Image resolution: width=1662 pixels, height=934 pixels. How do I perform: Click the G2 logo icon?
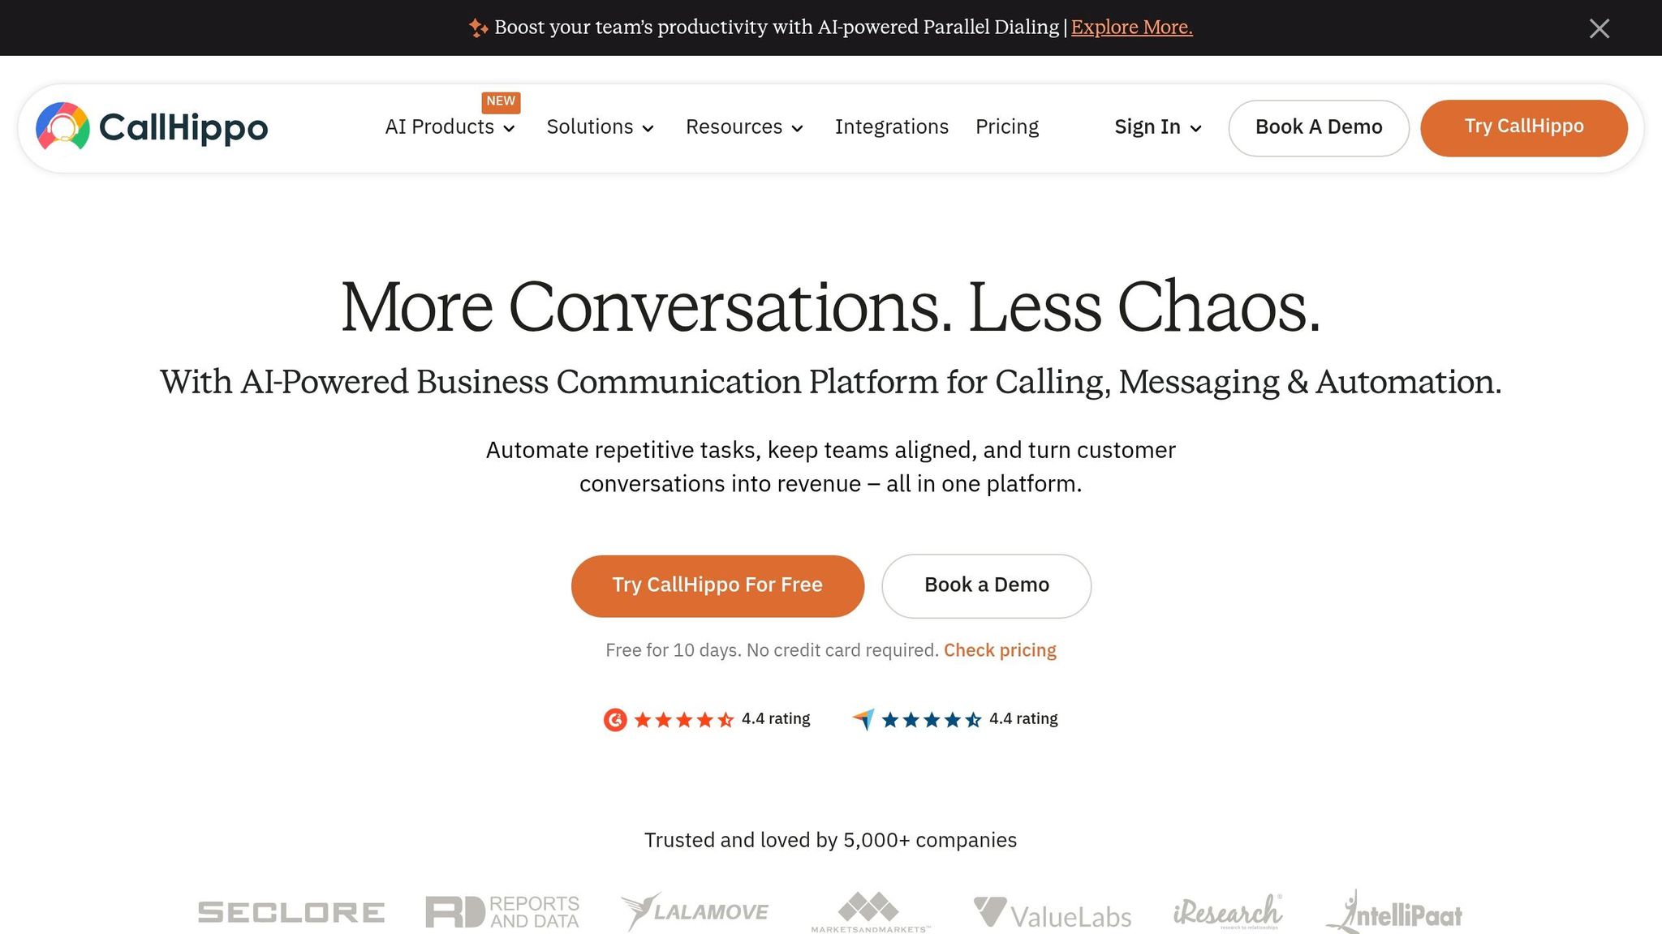point(615,719)
